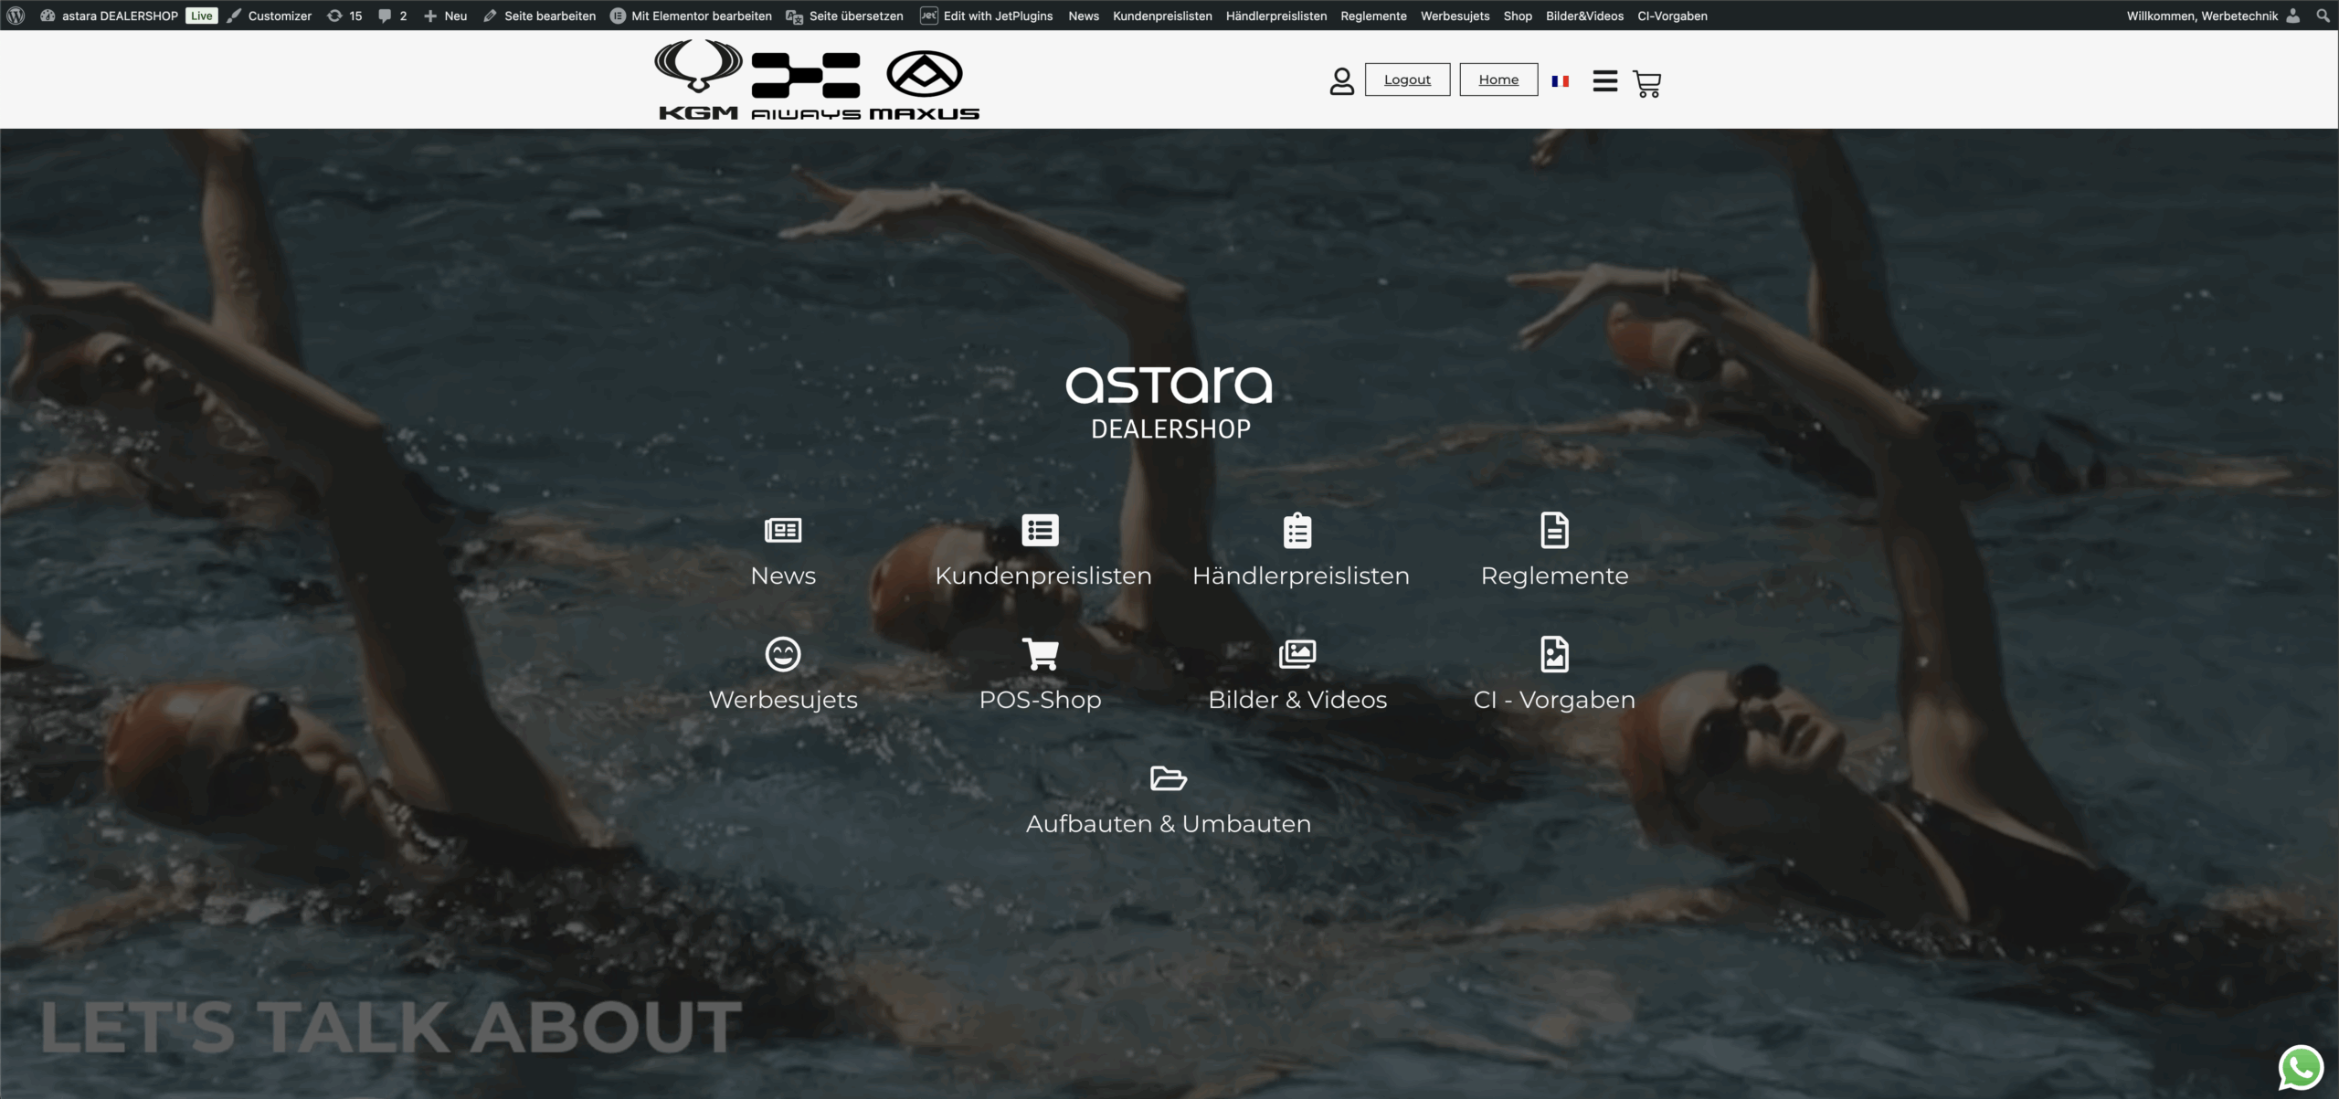Open Reglemente link on hero

(x=1554, y=576)
